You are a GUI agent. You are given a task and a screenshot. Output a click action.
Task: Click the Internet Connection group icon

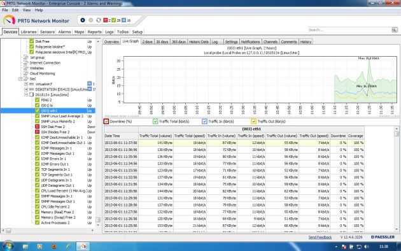(x=25, y=62)
